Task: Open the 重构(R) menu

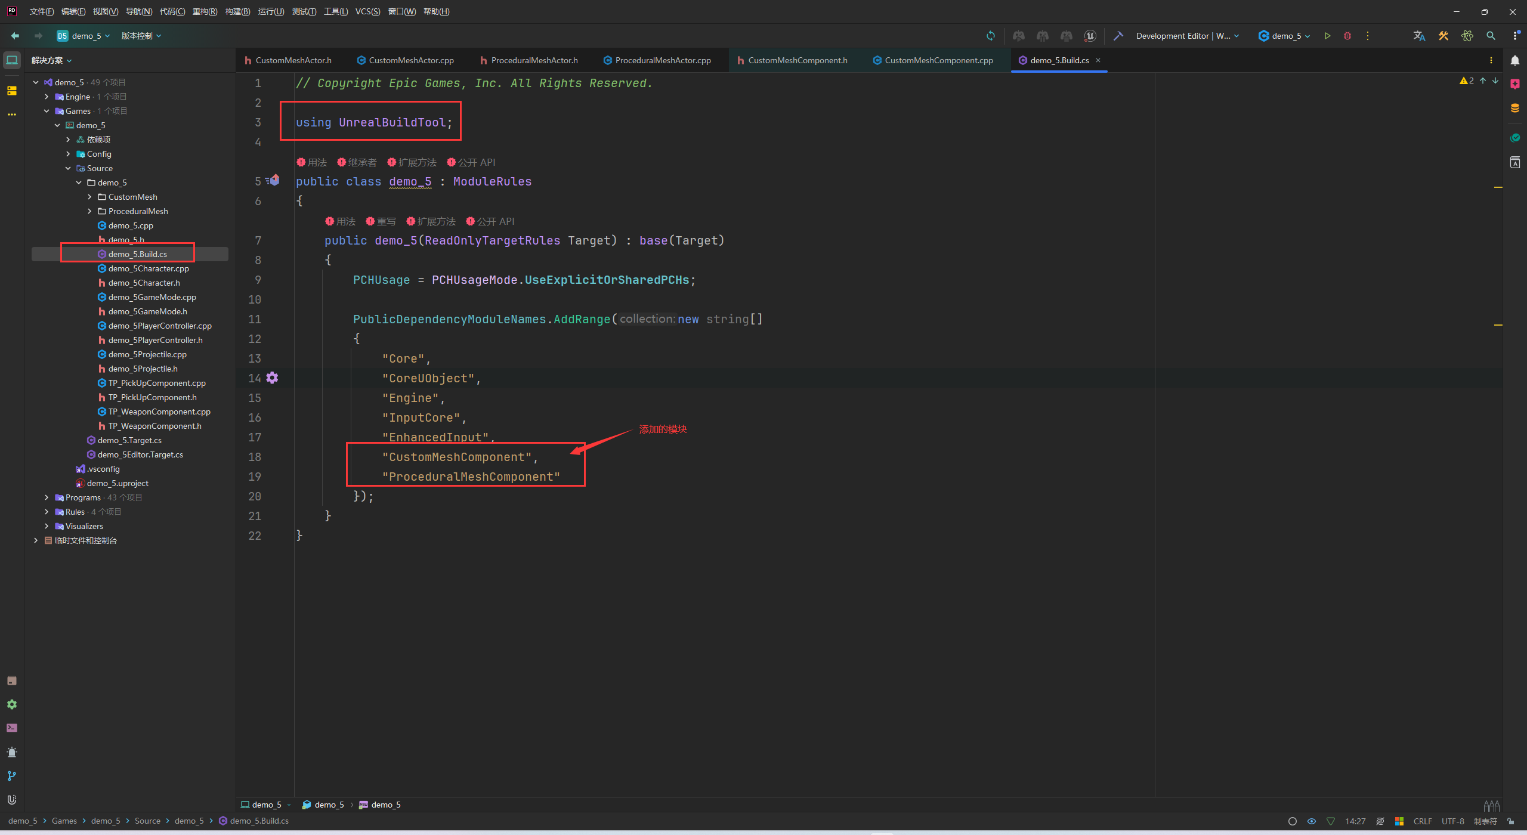Action: [x=205, y=11]
